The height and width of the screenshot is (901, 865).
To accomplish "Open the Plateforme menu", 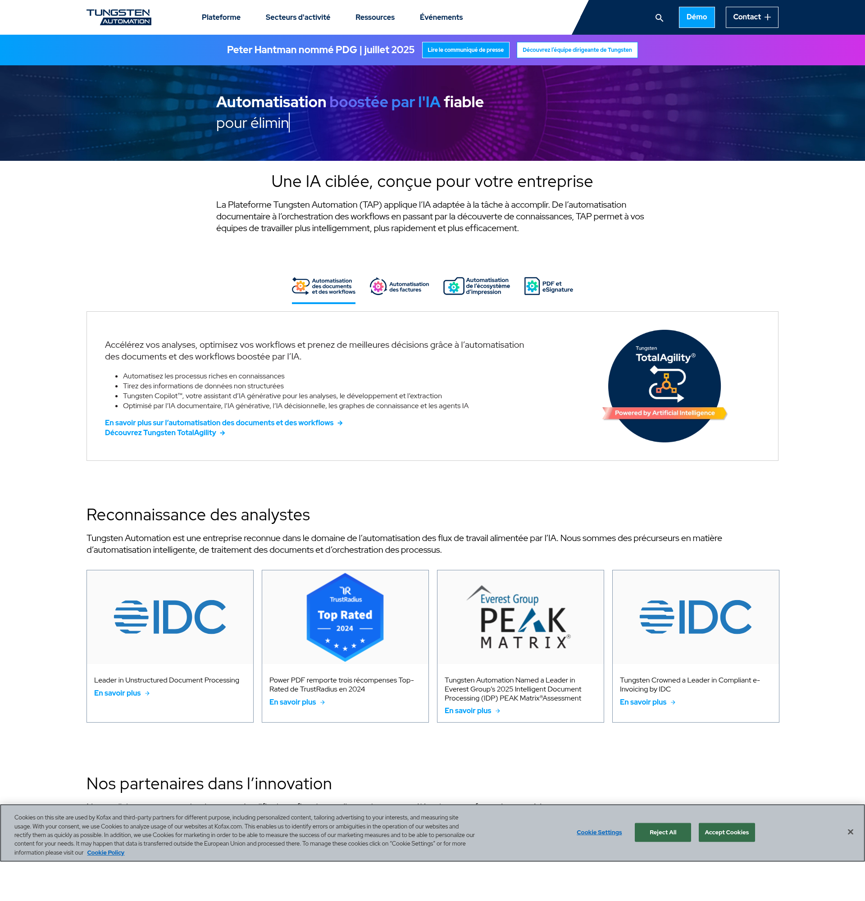I will pos(221,18).
